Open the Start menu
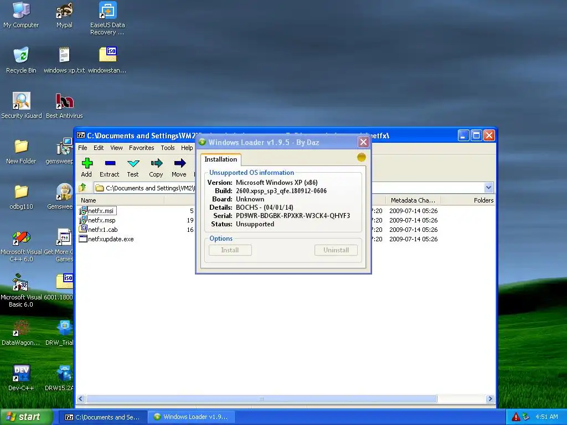Viewport: 567px width, 425px height. click(26, 417)
